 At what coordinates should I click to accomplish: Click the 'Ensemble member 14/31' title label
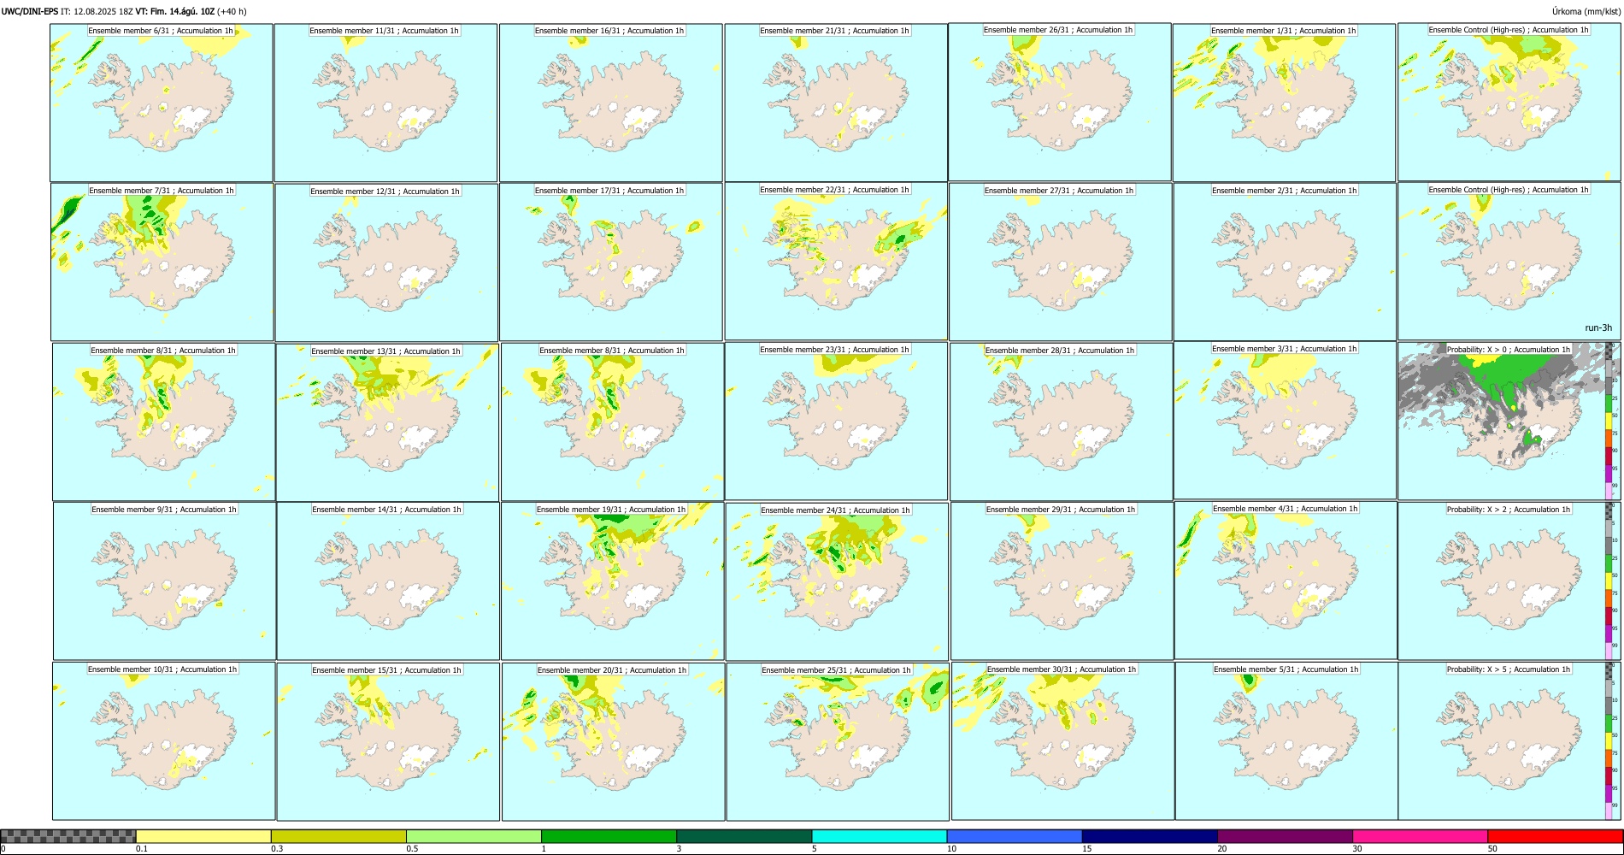click(x=386, y=510)
